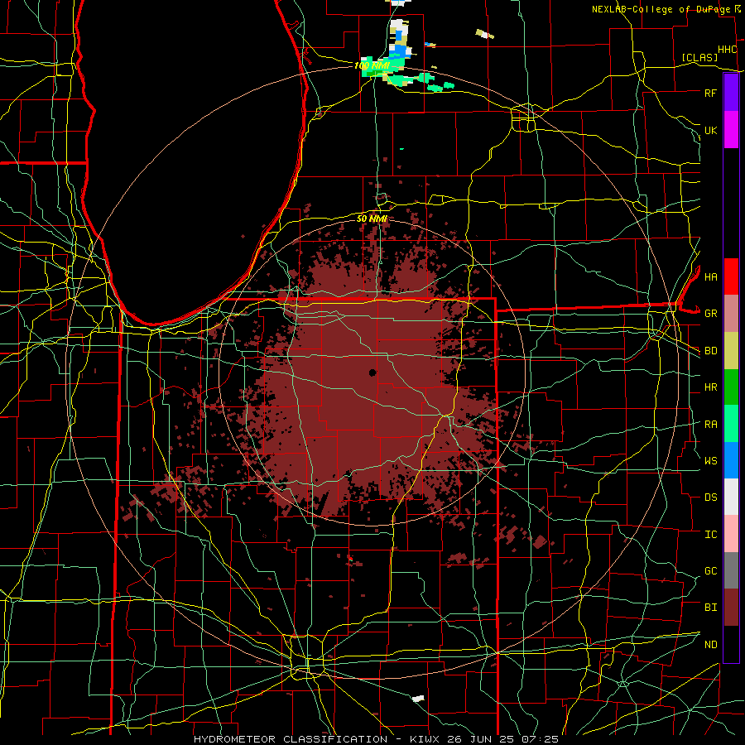Click the HA legend label text
Screen dimensions: 745x745
tap(710, 277)
